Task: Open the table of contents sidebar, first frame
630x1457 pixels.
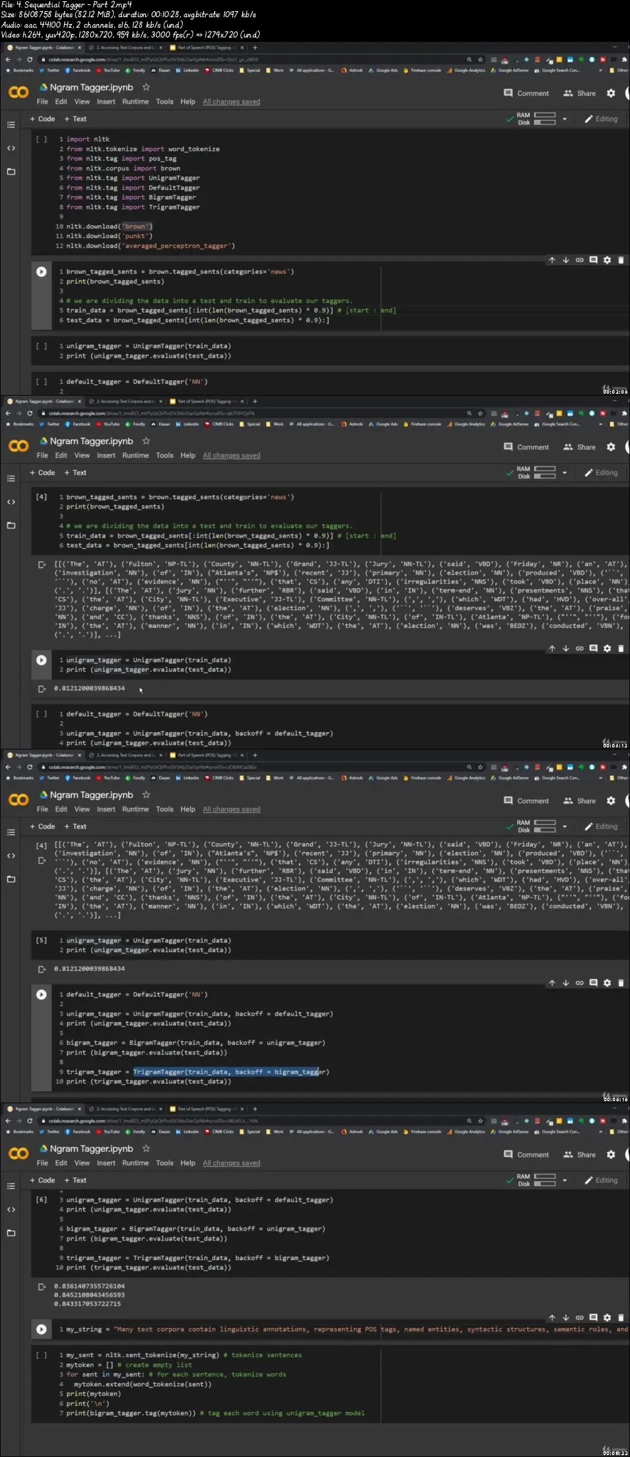Action: tap(10, 125)
